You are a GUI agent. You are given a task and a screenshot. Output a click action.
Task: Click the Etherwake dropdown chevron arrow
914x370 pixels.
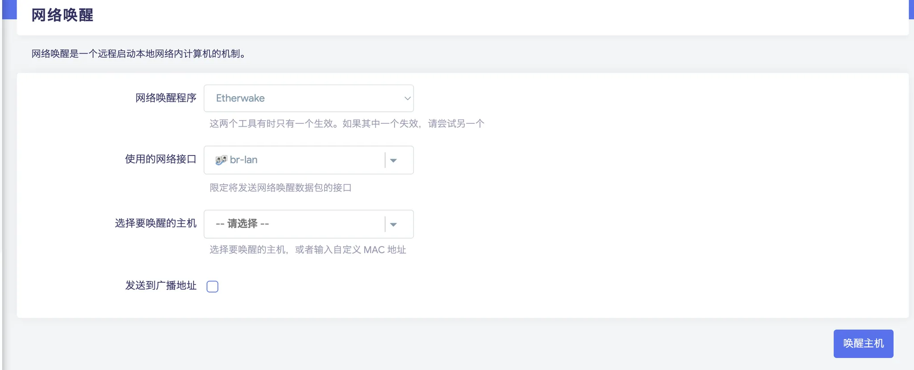407,98
